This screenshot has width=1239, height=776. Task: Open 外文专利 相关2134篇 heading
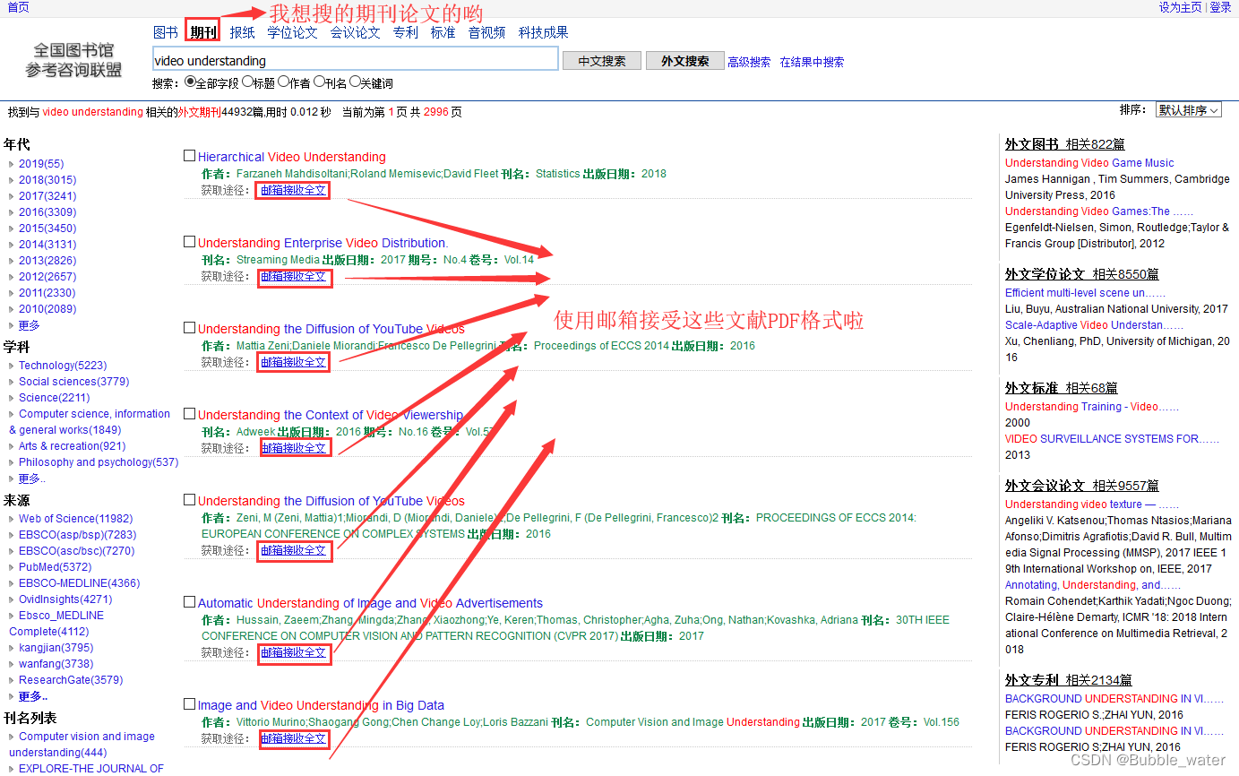(1068, 680)
